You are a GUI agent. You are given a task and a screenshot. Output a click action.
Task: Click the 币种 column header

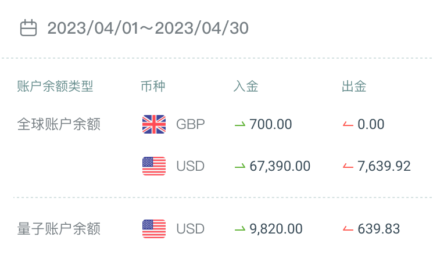point(153,87)
